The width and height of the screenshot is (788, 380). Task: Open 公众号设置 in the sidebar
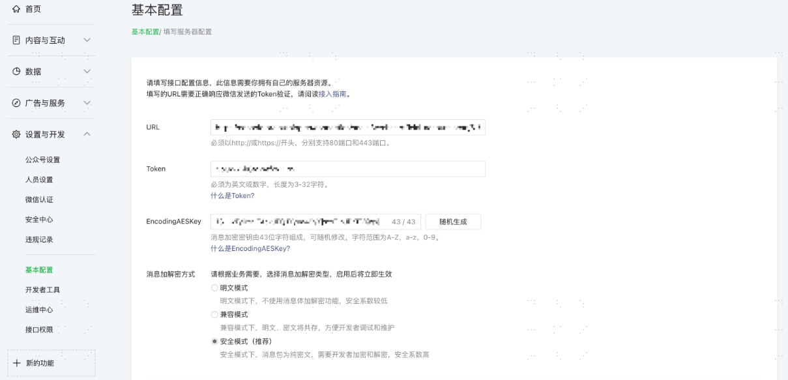pos(42,160)
